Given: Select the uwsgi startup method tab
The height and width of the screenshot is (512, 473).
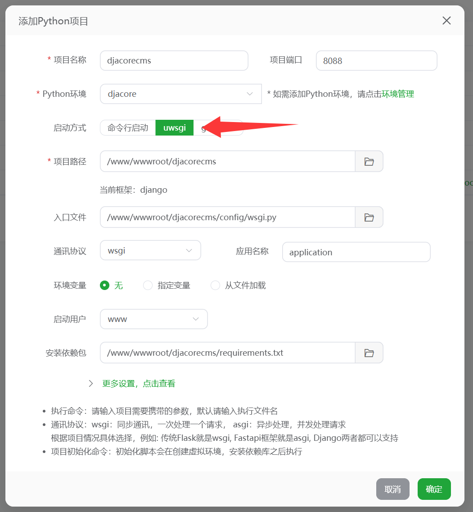Looking at the screenshot, I should [x=175, y=128].
